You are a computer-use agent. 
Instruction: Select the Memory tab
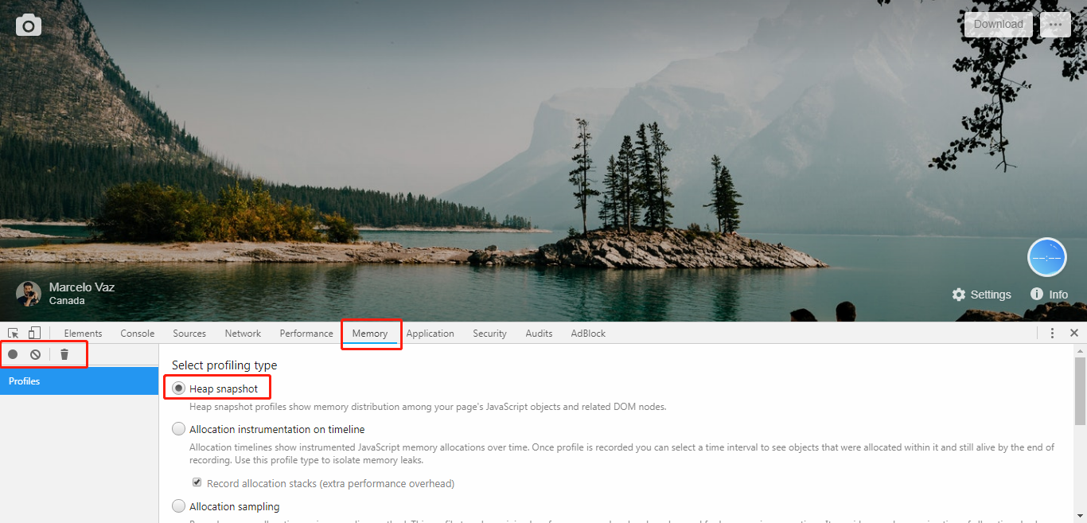coord(370,334)
